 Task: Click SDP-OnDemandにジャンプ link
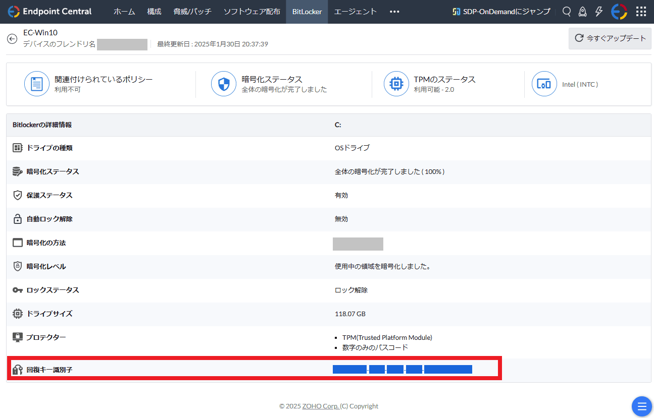[x=501, y=12]
